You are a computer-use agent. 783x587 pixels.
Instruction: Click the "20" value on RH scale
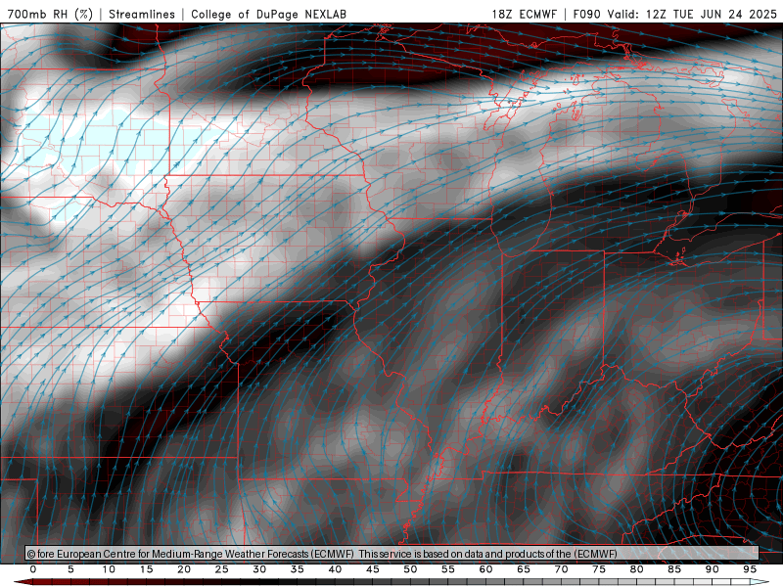coord(184,569)
